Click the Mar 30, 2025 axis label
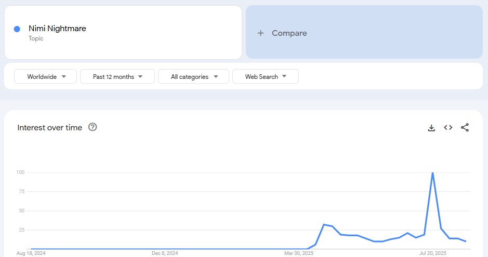Viewport: 488px width, 257px height. point(299,253)
